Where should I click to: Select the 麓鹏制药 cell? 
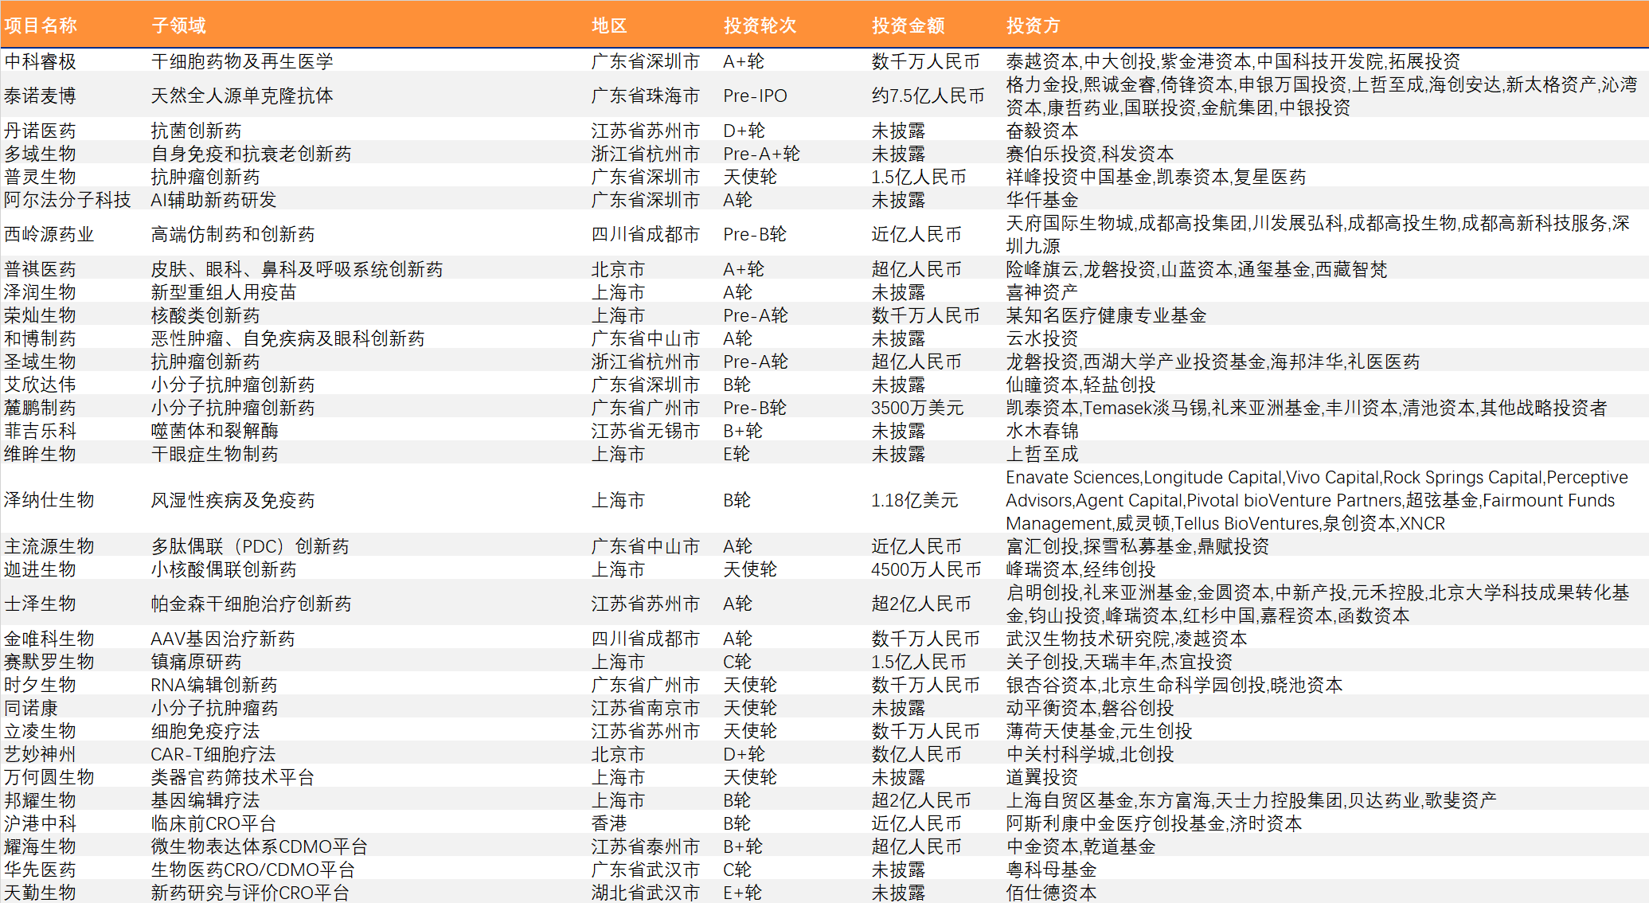41,408
